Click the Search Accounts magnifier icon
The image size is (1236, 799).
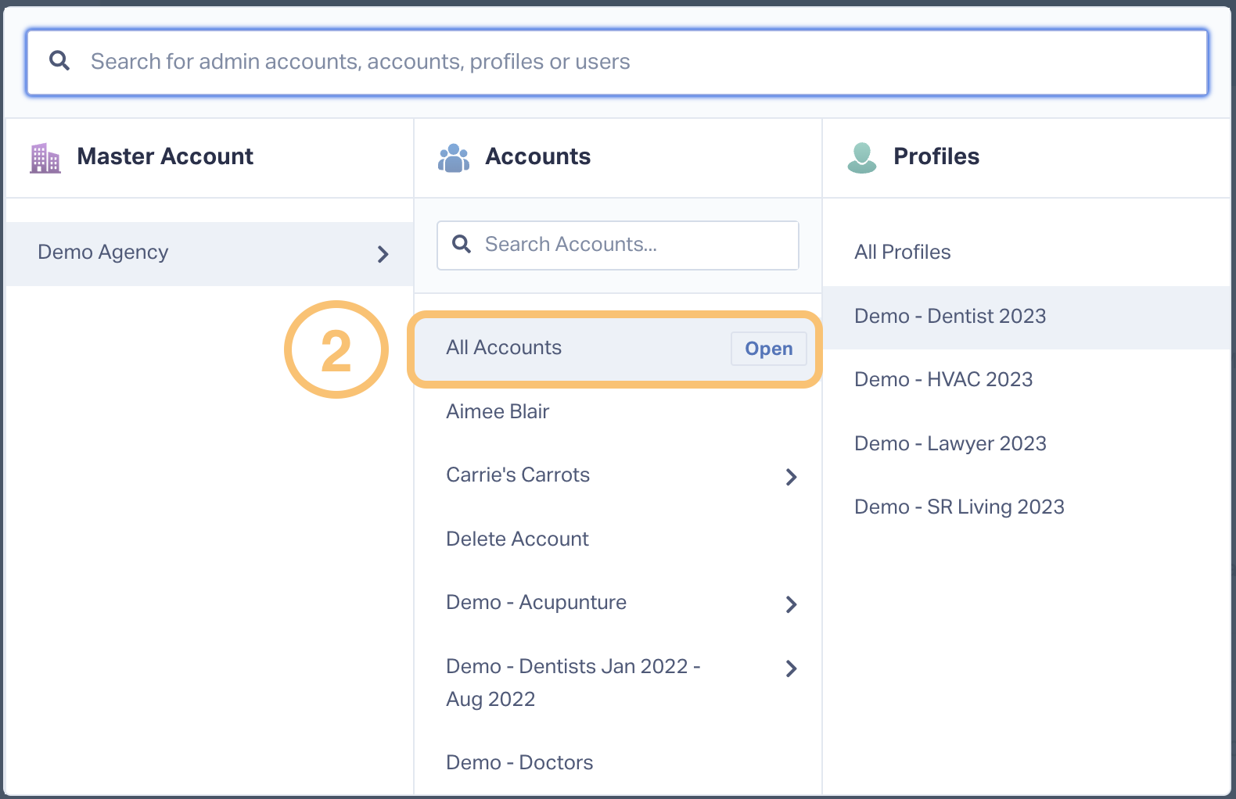point(462,244)
